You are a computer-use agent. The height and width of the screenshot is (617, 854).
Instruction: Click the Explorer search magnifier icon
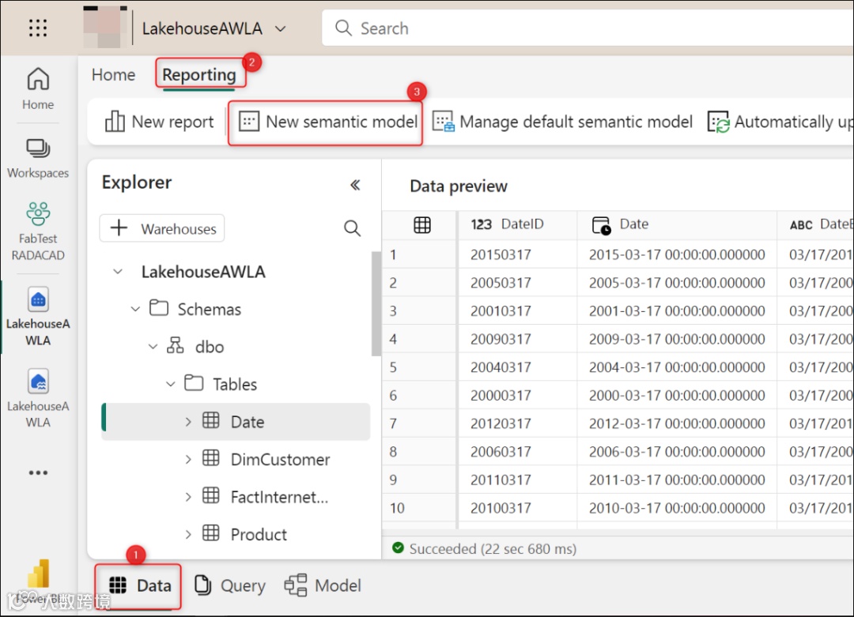point(353,228)
